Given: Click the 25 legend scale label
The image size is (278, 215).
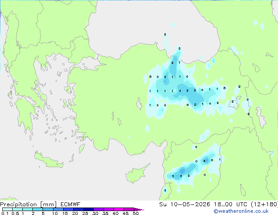Looking at the screenshot, I should click(85, 213).
